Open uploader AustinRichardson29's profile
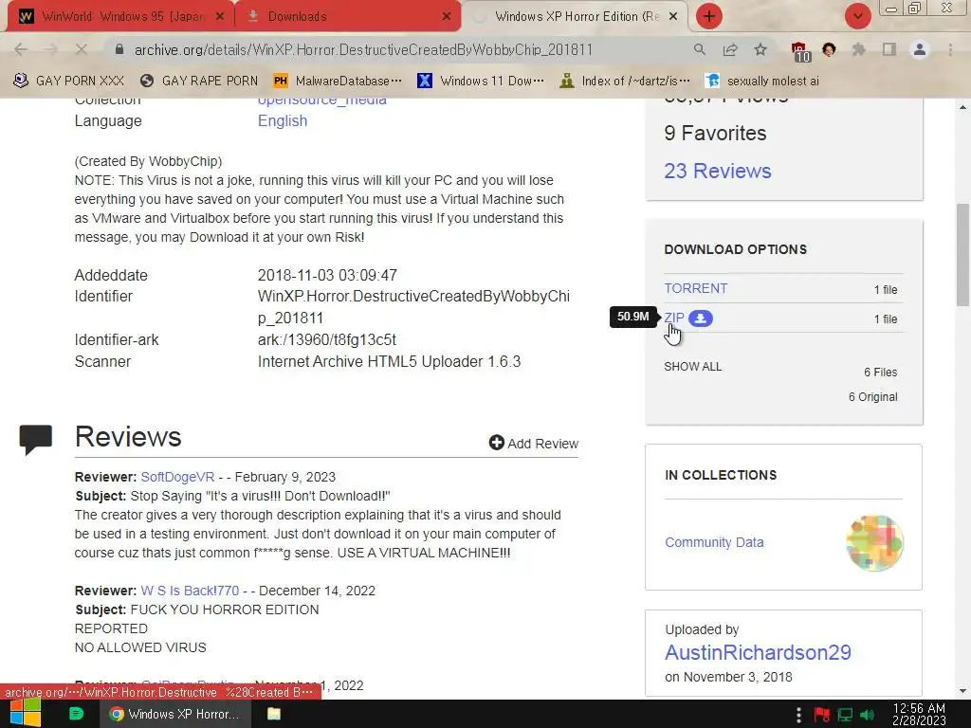This screenshot has width=971, height=728. point(758,652)
